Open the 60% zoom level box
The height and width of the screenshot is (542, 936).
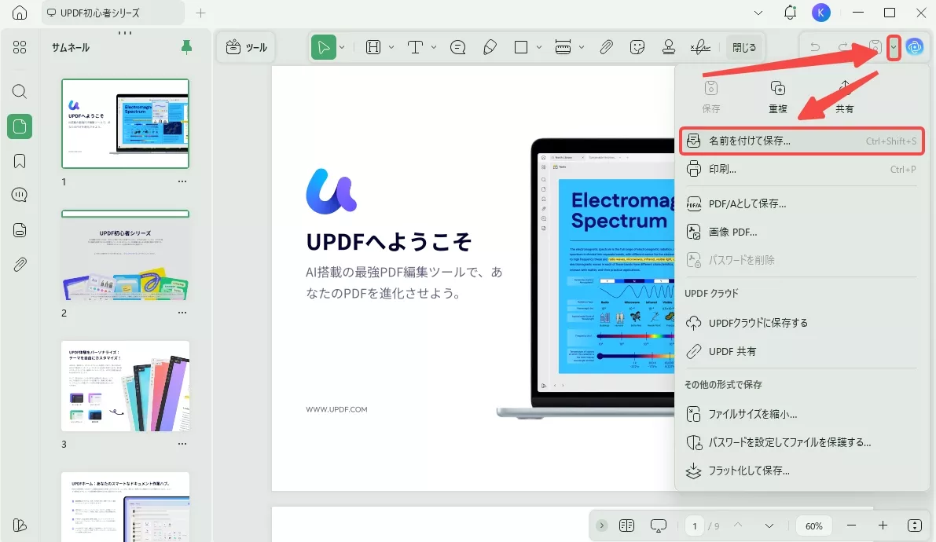(813, 526)
